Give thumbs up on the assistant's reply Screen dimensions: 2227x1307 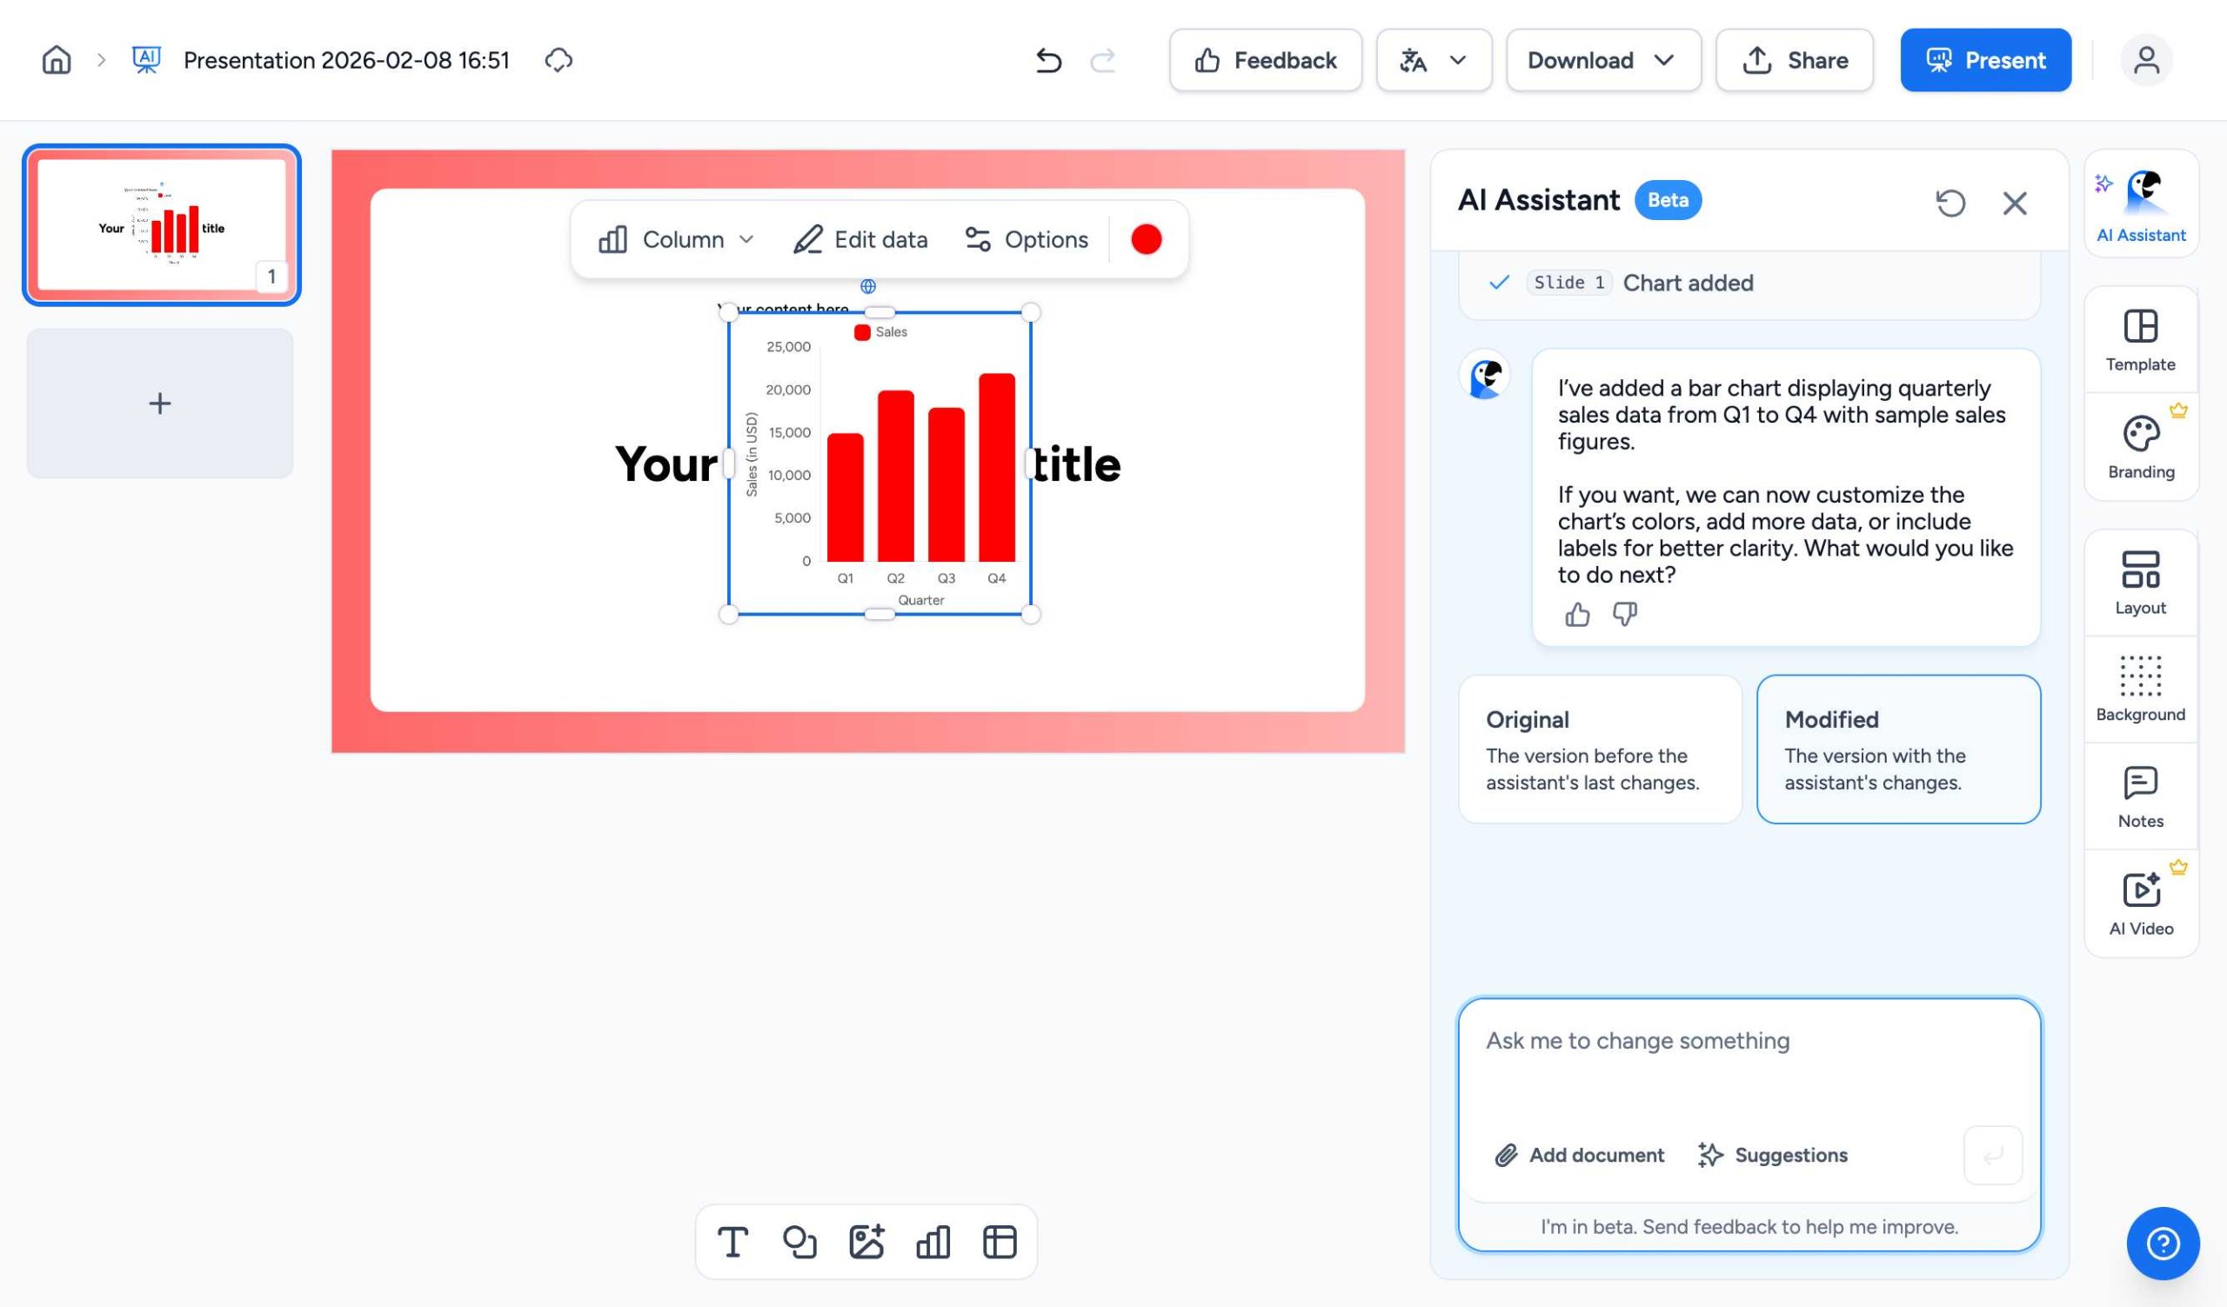[x=1578, y=614]
